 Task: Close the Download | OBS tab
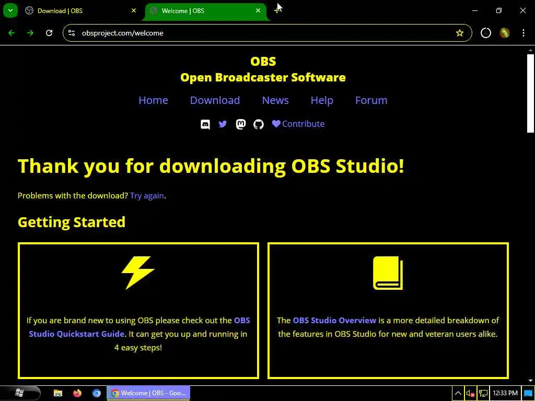pyautogui.click(x=134, y=11)
